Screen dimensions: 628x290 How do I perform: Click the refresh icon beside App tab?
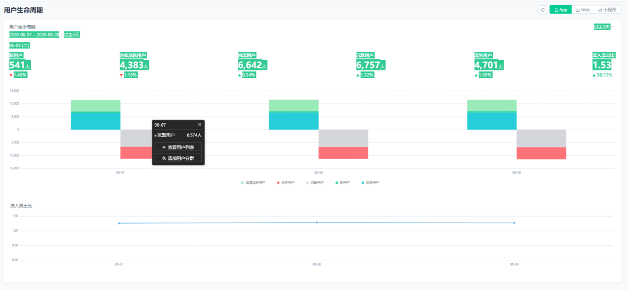click(543, 10)
